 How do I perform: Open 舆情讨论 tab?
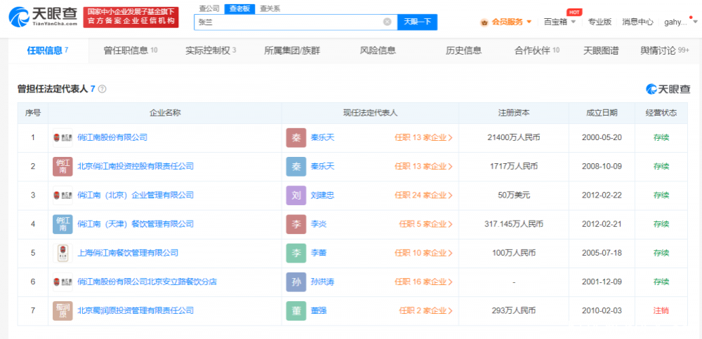[665, 50]
